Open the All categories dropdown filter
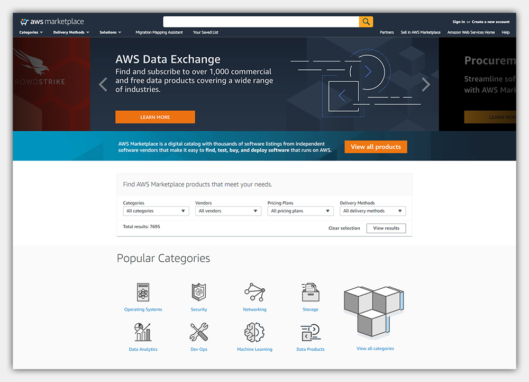 click(156, 211)
